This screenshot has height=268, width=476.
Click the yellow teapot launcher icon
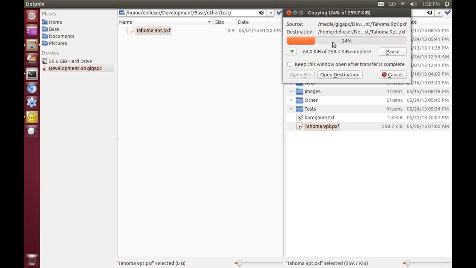[x=32, y=117]
